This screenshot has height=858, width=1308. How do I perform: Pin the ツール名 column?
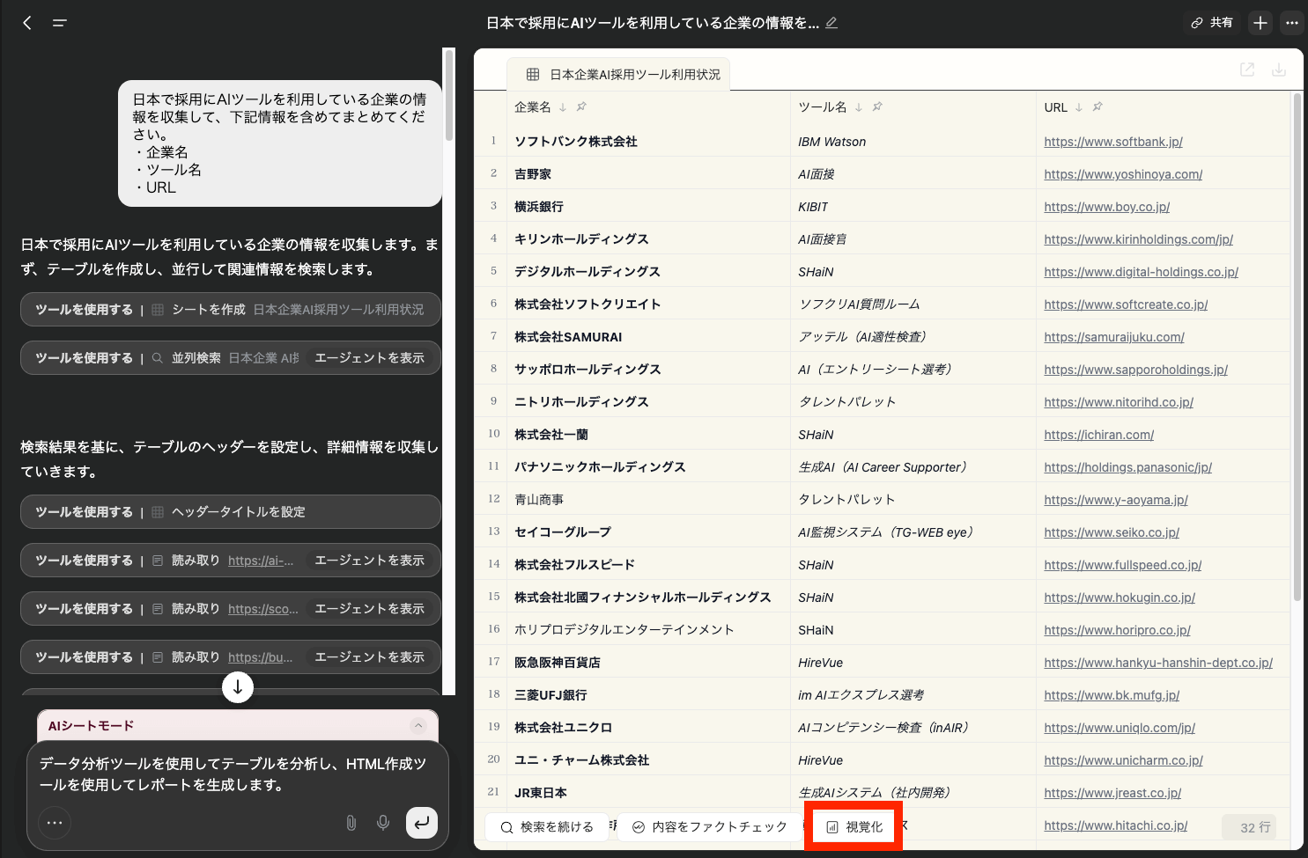(x=877, y=107)
